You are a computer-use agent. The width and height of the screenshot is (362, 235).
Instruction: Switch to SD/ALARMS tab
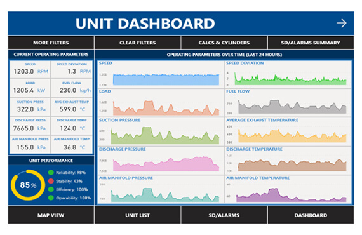[224, 215]
